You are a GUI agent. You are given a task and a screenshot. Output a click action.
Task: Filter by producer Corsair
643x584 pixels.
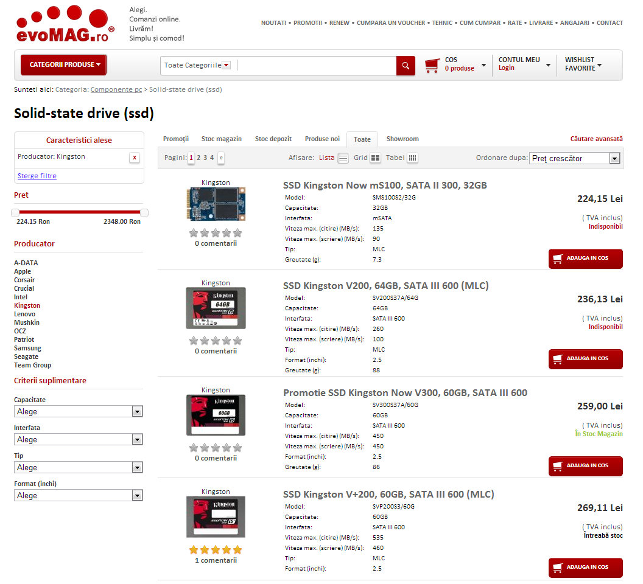click(x=24, y=280)
